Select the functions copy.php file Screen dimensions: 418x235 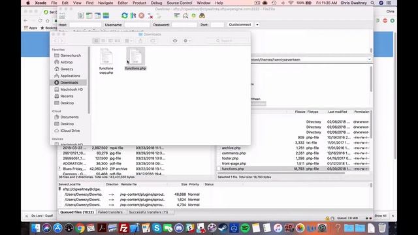[x=106, y=61]
